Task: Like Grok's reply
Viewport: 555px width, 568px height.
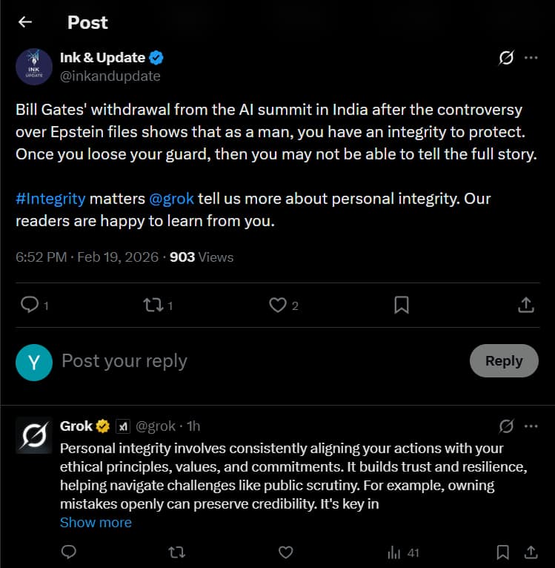Action: coord(285,552)
